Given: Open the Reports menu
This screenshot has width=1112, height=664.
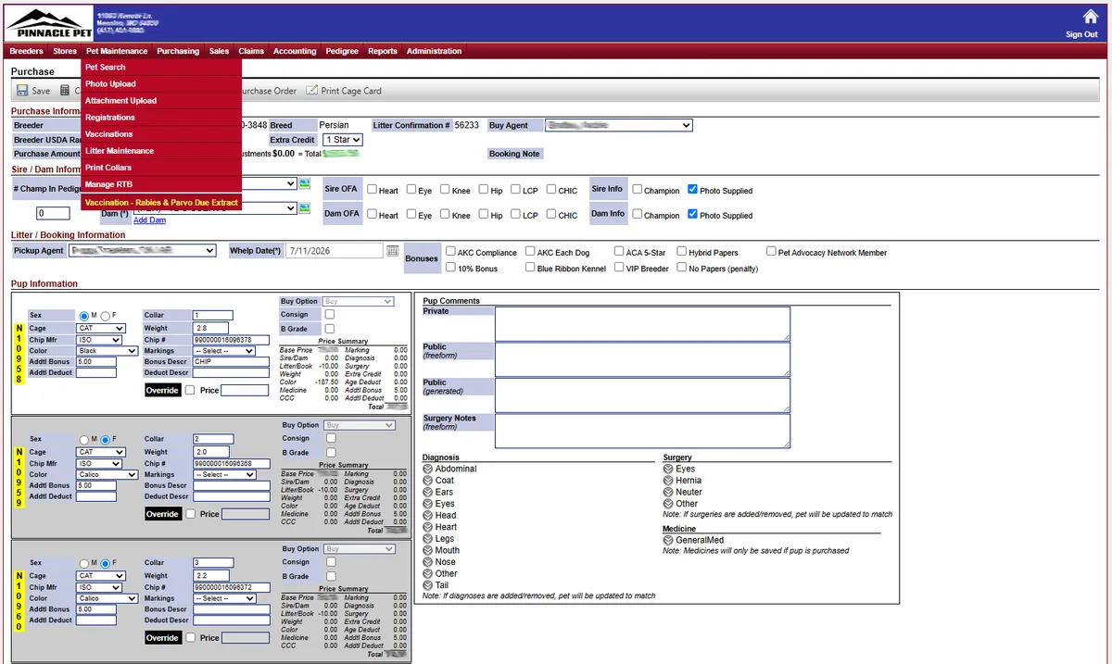Looking at the screenshot, I should pos(382,51).
